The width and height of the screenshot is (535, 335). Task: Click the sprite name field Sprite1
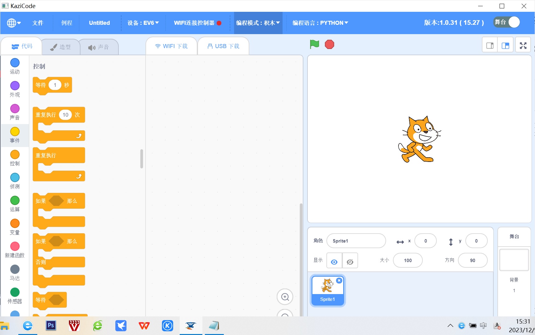[356, 241]
